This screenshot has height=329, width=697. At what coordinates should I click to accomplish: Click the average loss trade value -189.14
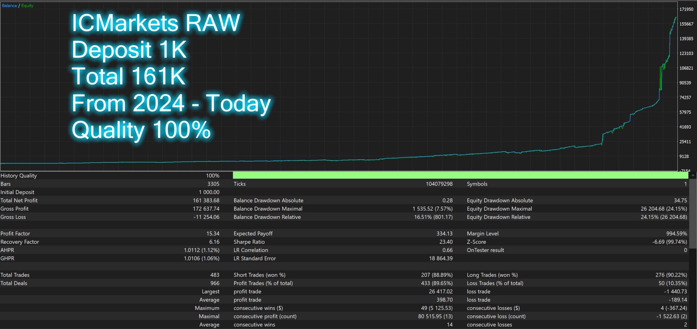(678, 300)
